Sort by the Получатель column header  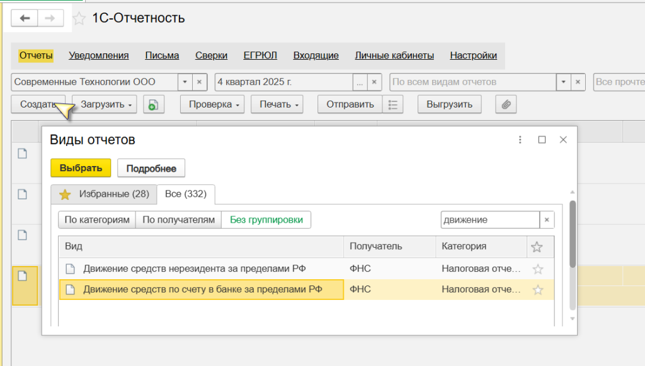[389, 247]
